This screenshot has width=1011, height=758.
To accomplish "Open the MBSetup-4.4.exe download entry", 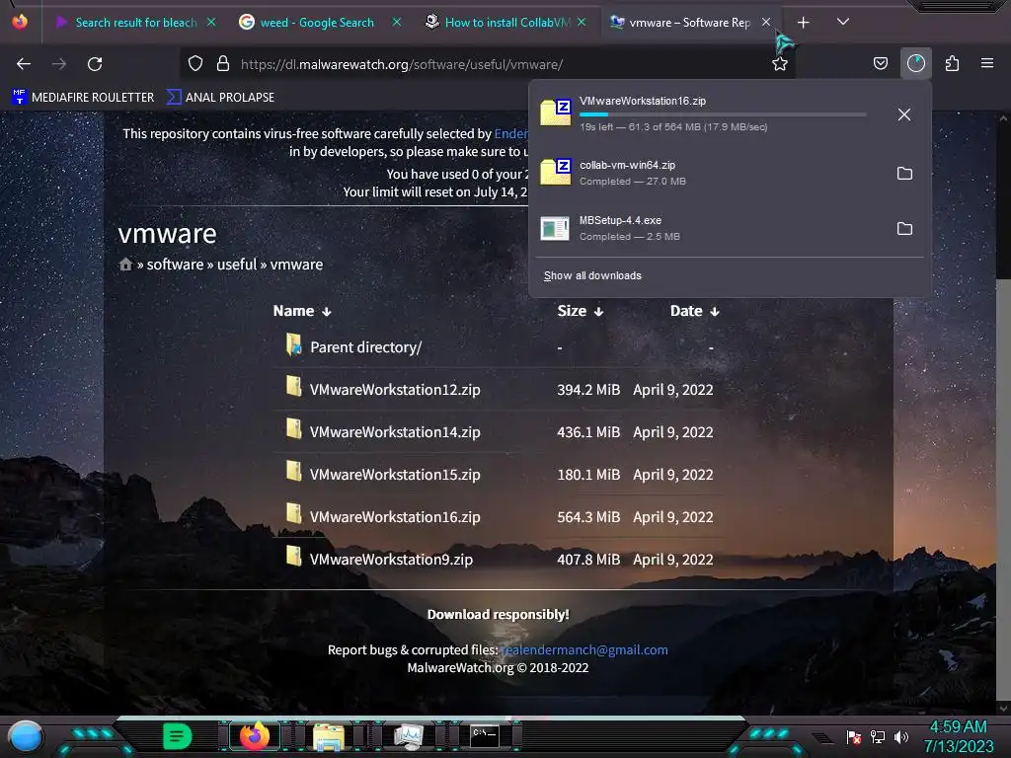I will pos(709,228).
